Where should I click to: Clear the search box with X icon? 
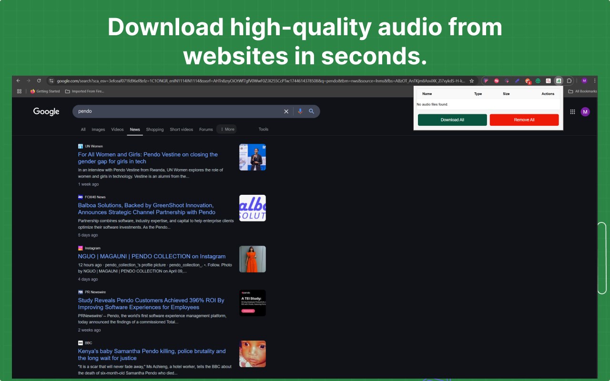click(286, 111)
